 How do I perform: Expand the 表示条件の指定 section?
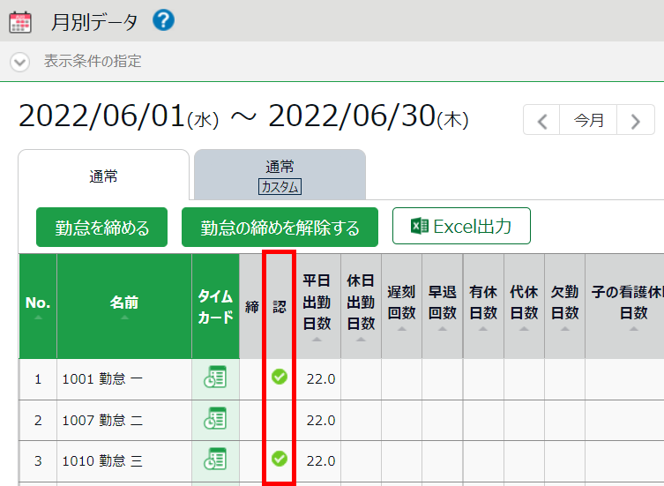[19, 62]
